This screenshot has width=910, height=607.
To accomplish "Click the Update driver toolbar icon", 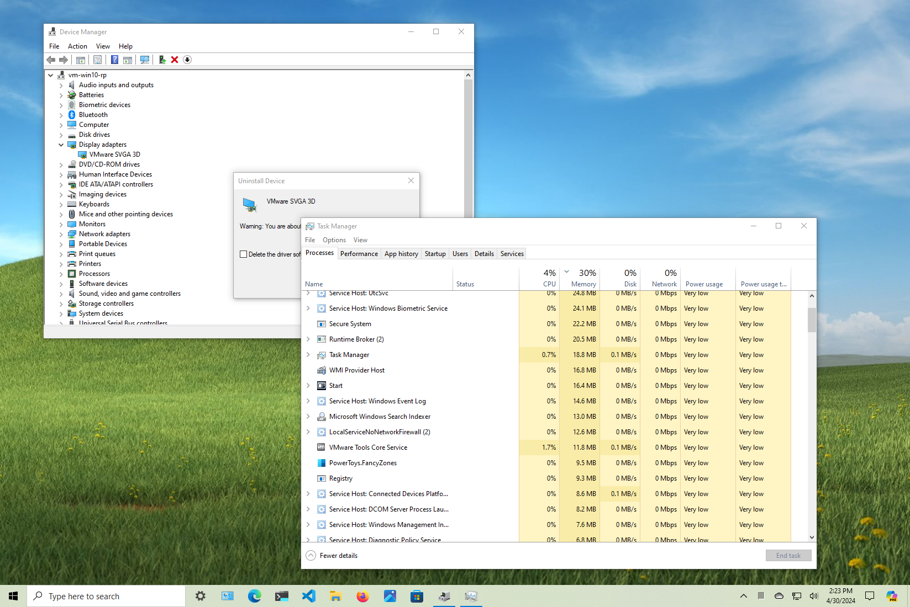I will [162, 60].
